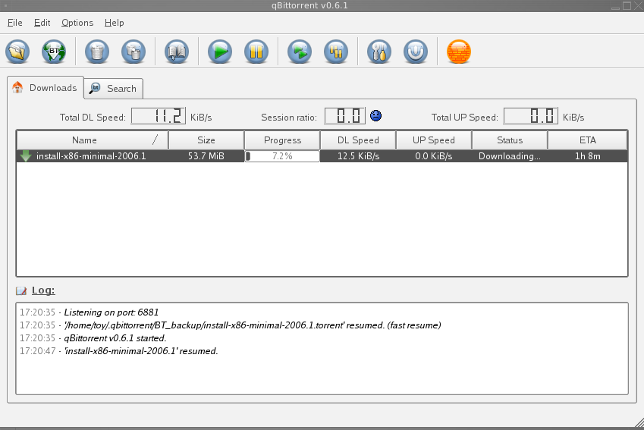Screen dimensions: 644x430
Task: Open preferences via wrench and screwdriver icon
Action: click(379, 52)
